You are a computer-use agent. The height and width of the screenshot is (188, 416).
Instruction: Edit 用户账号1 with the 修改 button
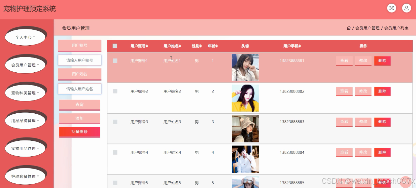363,61
